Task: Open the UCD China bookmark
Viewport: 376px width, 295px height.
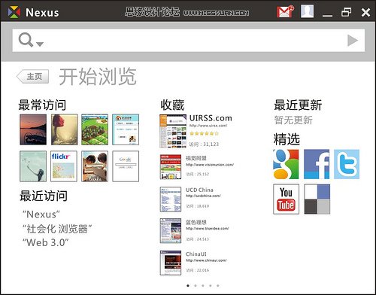Action: 199,190
